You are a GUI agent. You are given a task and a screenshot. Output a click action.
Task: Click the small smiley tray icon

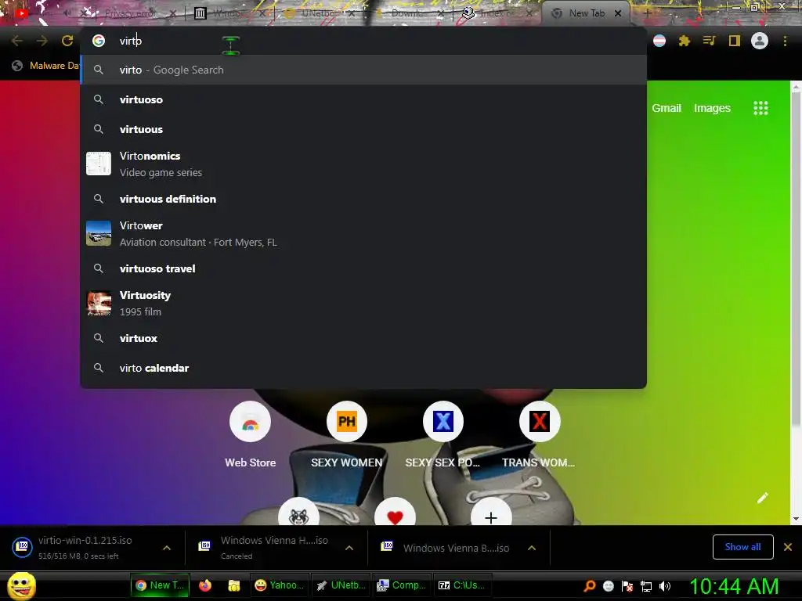(608, 586)
